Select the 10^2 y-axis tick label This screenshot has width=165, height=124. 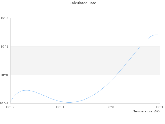(5, 18)
